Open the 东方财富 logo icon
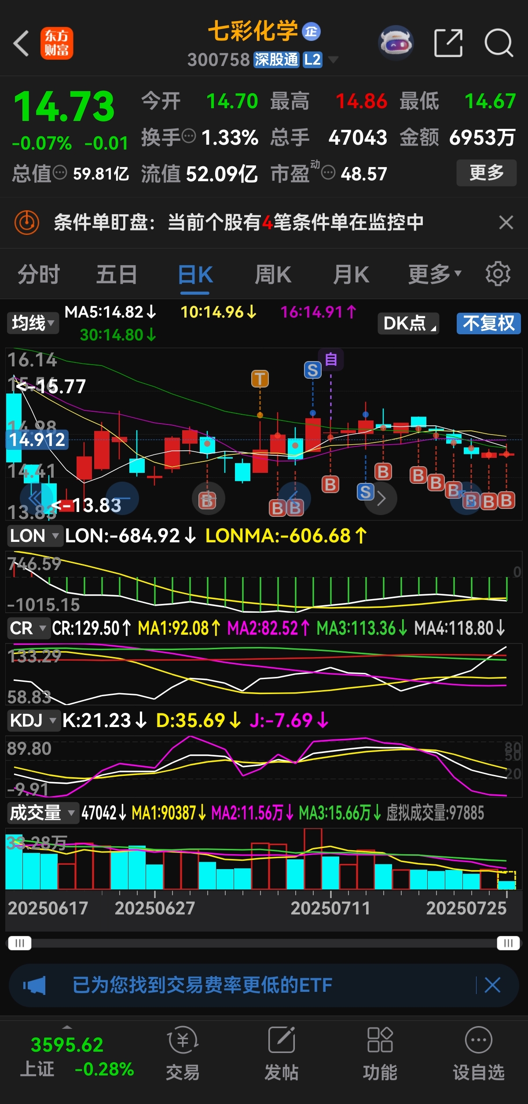This screenshot has width=528, height=1104. (57, 43)
